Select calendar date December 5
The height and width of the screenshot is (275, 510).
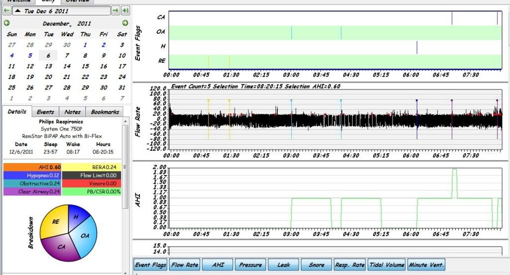30,56
